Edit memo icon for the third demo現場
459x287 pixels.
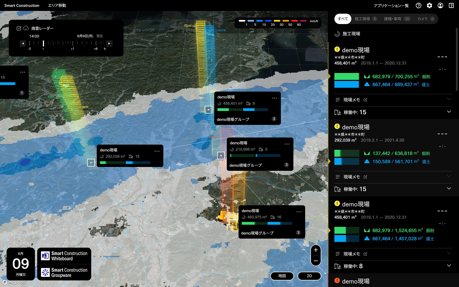coord(366,254)
